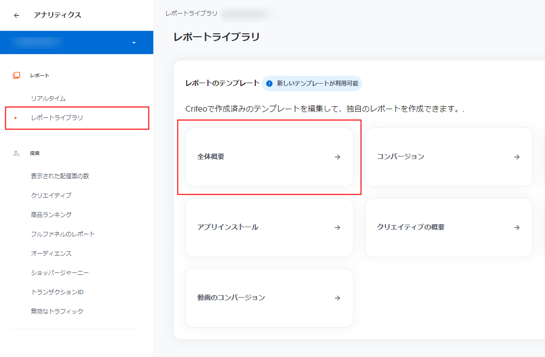The image size is (545, 357).
Task: Click the arrow on 全体概要 card
Action: [x=338, y=157]
